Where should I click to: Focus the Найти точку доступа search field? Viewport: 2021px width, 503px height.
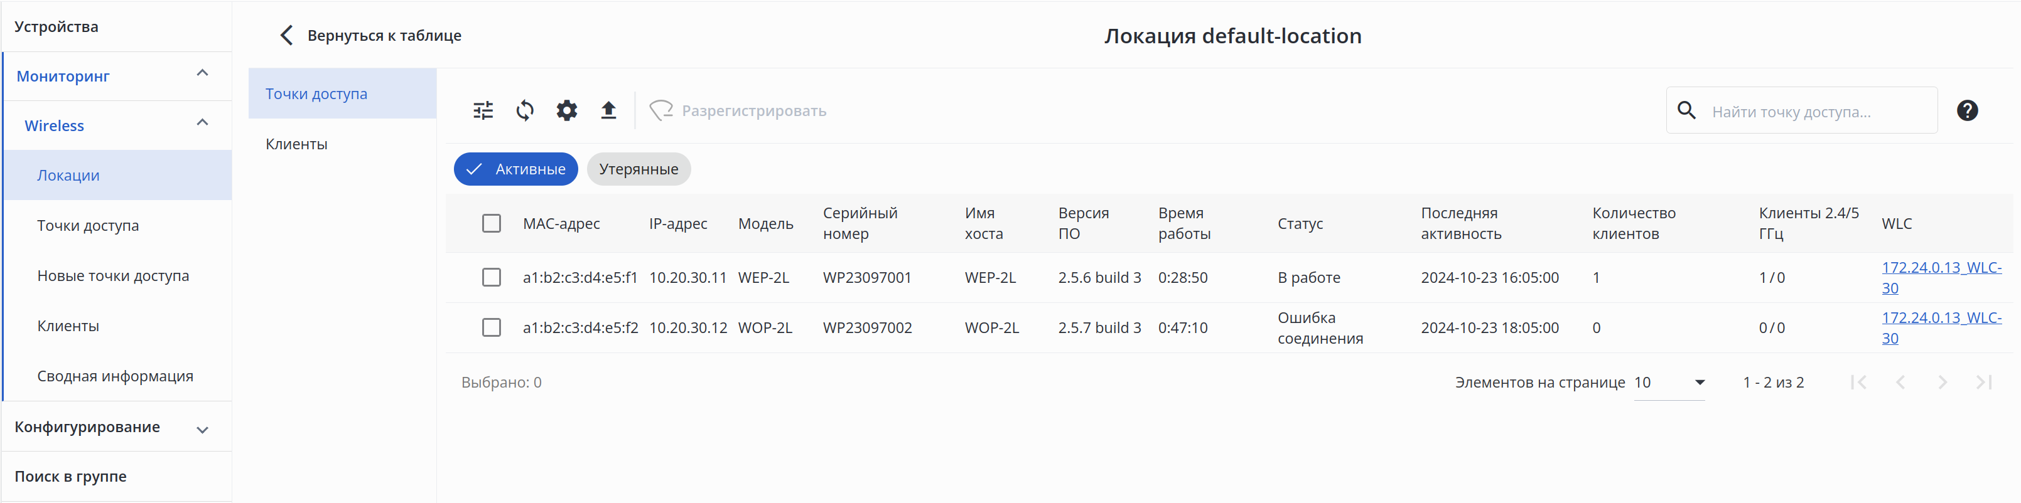pyautogui.click(x=1813, y=111)
